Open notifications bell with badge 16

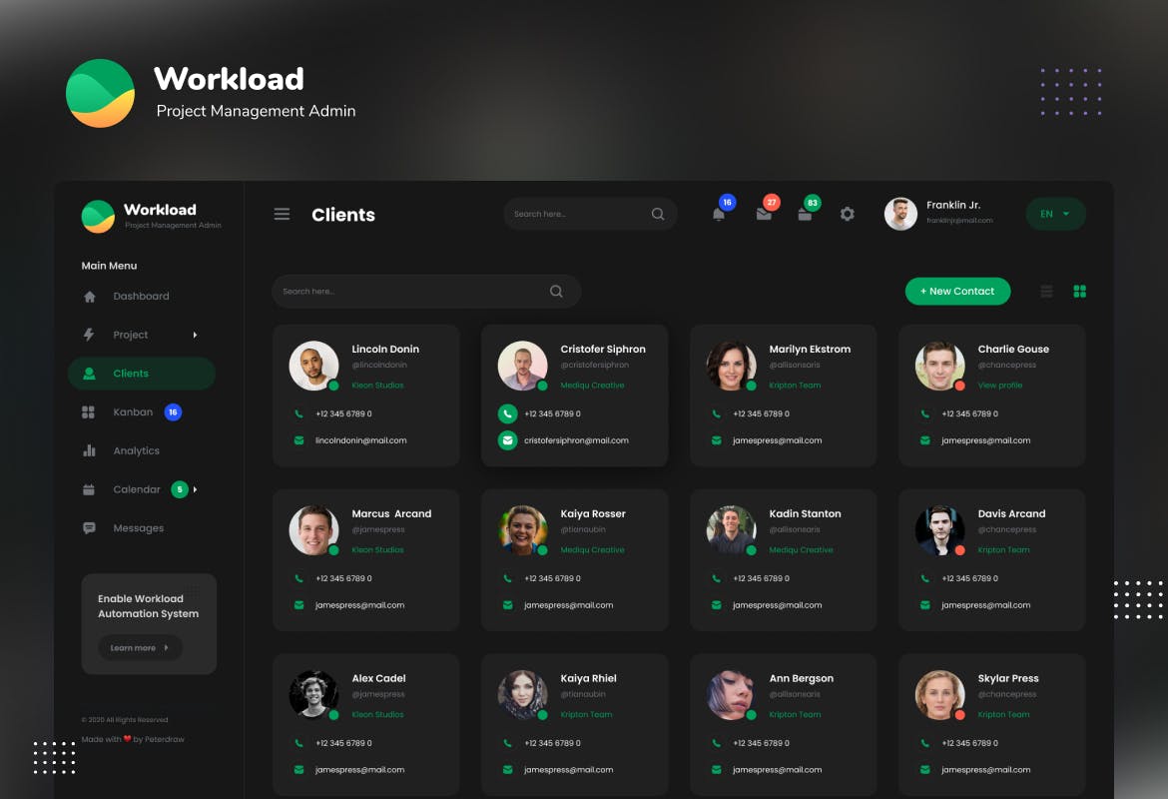point(718,215)
